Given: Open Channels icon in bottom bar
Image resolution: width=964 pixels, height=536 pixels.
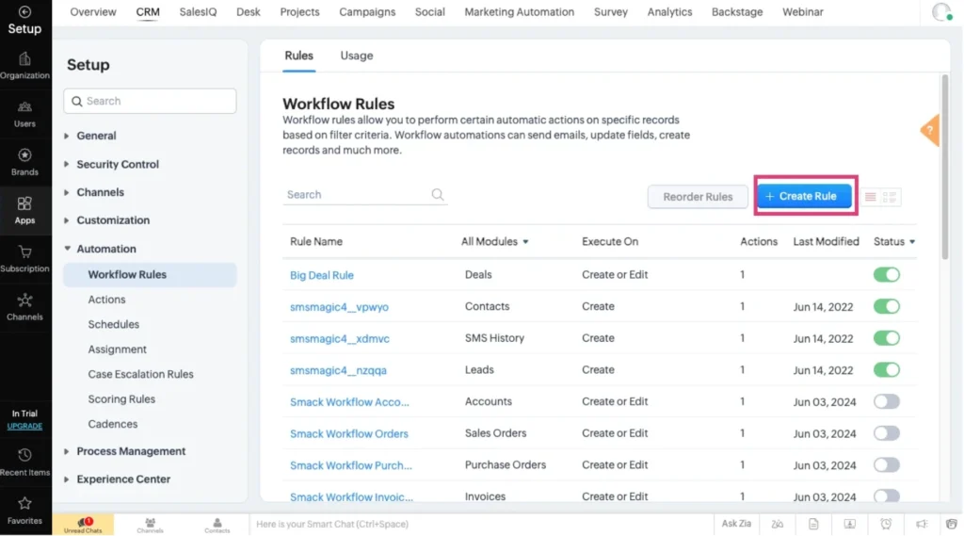Looking at the screenshot, I should [x=150, y=525].
